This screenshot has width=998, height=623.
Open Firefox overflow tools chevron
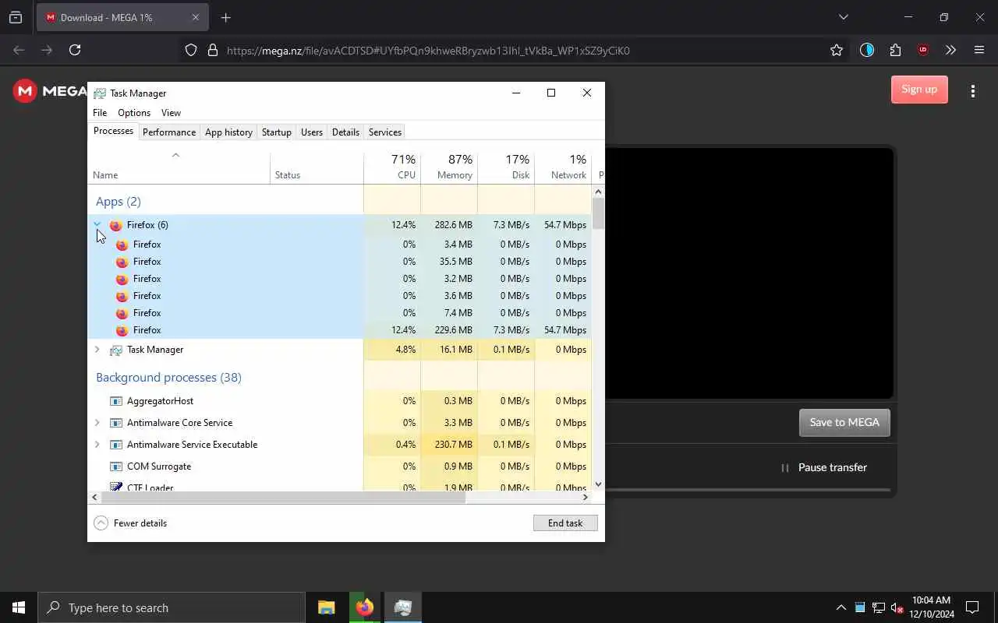(950, 50)
